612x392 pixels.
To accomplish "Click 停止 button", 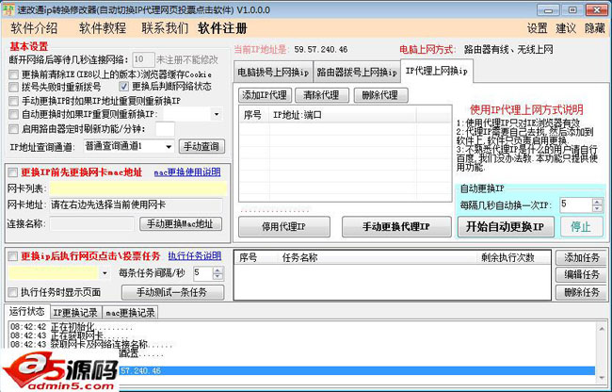I will pos(581,227).
